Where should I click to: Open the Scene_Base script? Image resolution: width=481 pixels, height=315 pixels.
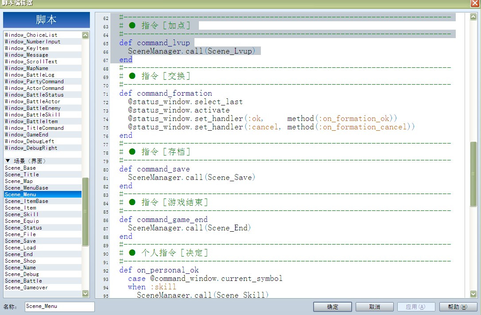point(43,168)
